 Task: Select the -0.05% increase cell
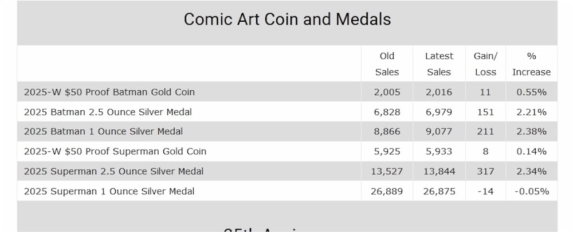pyautogui.click(x=531, y=191)
